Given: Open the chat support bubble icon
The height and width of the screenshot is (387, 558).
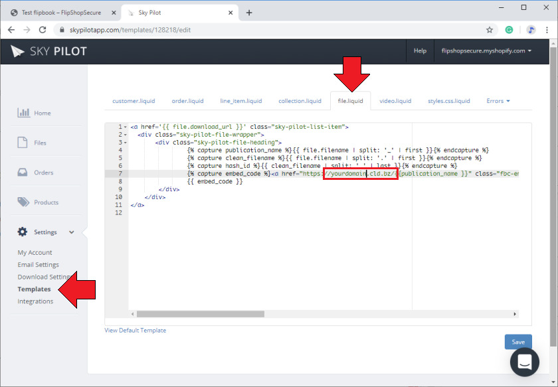Looking at the screenshot, I should coord(525,362).
